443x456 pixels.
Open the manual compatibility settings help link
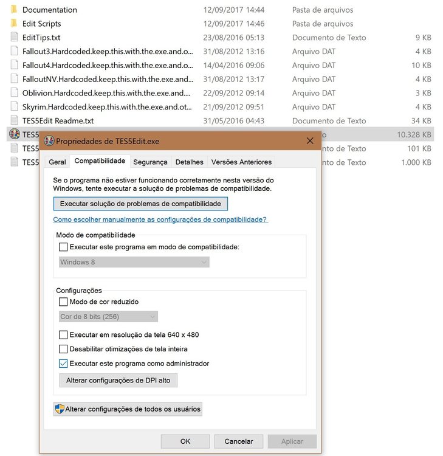coord(160,219)
